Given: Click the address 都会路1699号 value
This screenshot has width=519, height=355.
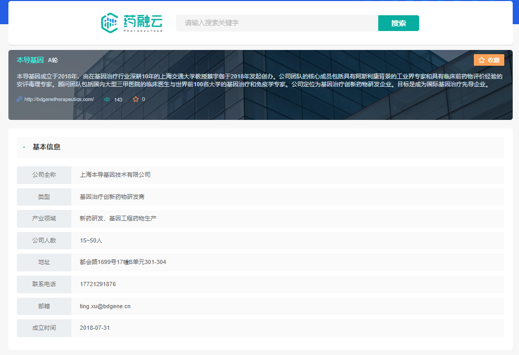Looking at the screenshot, I should tap(123, 262).
